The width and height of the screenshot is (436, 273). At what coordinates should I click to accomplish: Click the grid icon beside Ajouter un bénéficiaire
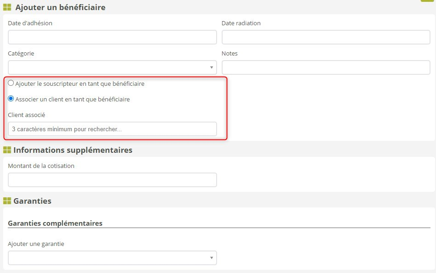point(7,7)
